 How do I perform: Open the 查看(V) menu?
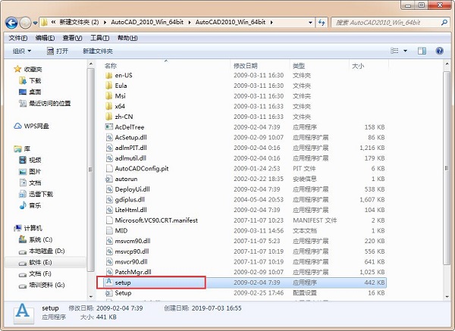pos(72,38)
